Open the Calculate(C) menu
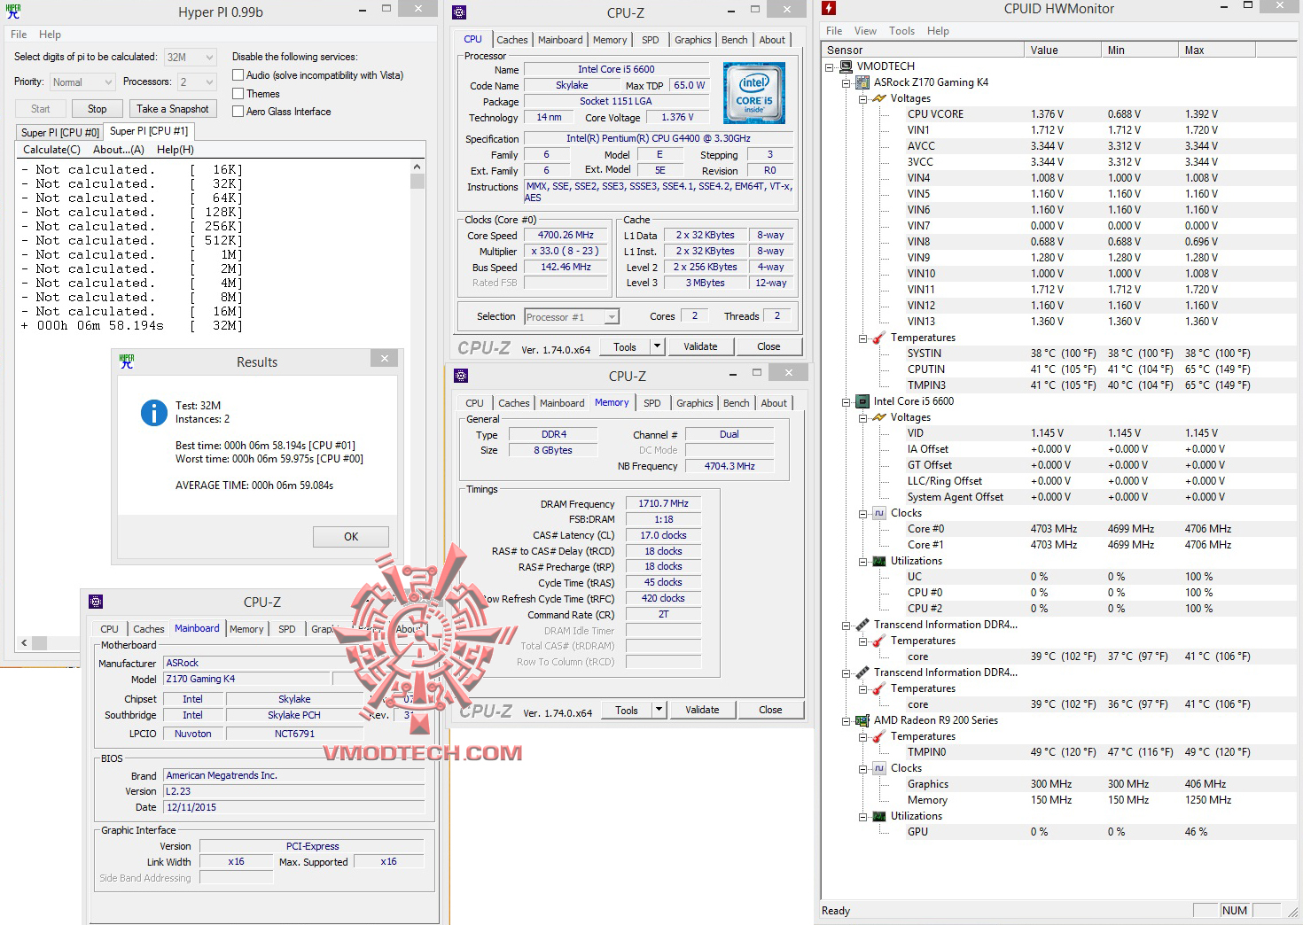Image resolution: width=1303 pixels, height=925 pixels. (x=51, y=150)
